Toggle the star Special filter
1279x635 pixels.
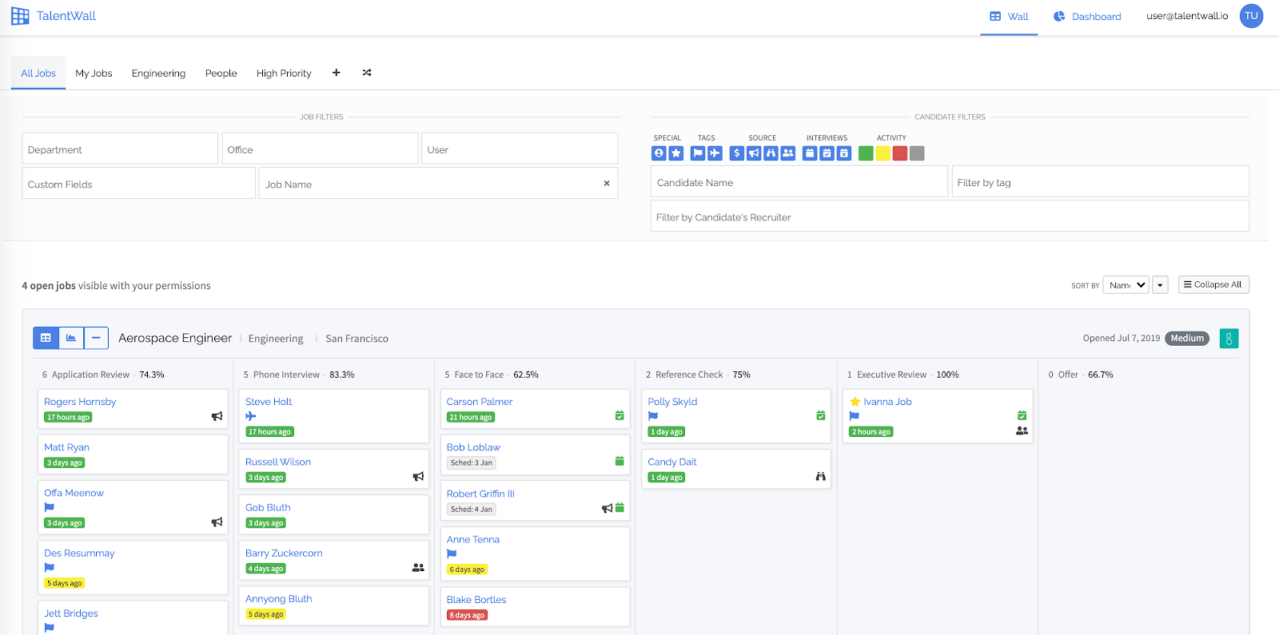tap(676, 153)
